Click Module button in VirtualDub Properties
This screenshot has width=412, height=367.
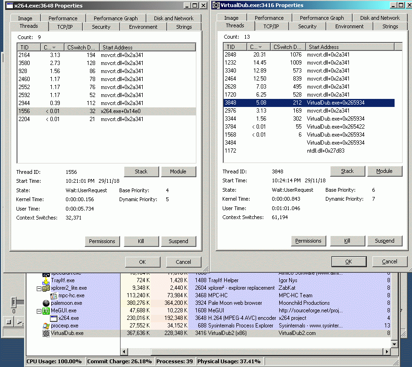click(x=385, y=171)
